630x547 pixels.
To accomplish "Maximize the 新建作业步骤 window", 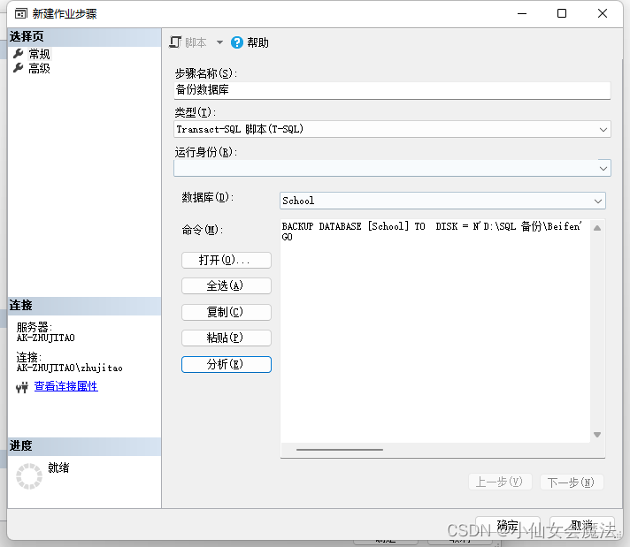I will 562,13.
